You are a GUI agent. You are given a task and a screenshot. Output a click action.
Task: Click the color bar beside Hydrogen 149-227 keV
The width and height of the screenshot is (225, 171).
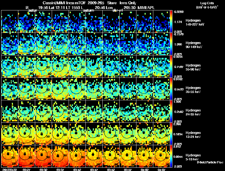click(171, 22)
